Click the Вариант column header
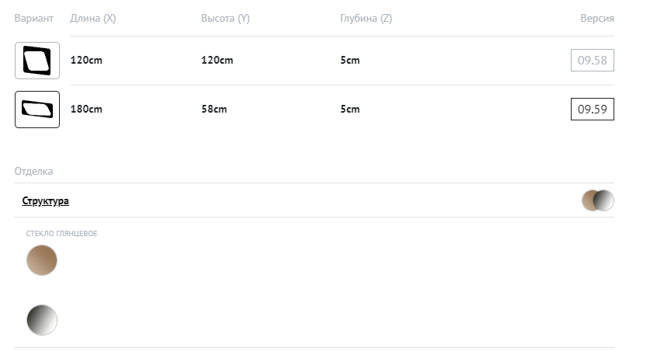This screenshot has height=355, width=671. click(x=34, y=19)
